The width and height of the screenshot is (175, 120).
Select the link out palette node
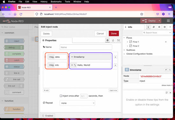(14, 86)
